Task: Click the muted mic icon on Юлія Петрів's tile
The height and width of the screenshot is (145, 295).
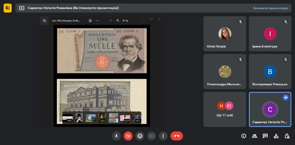Action: click(240, 22)
